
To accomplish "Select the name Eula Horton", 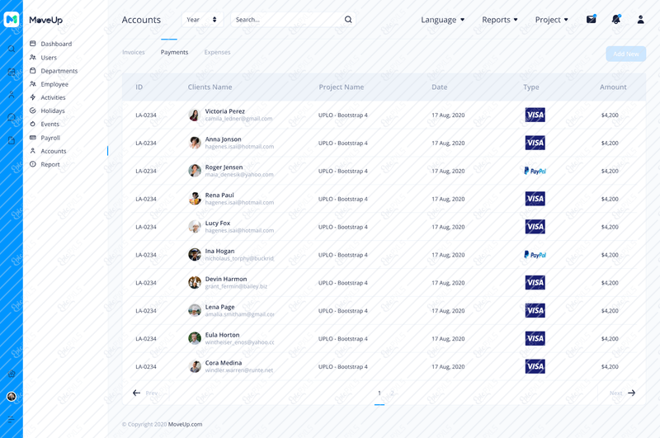I will pyautogui.click(x=222, y=335).
